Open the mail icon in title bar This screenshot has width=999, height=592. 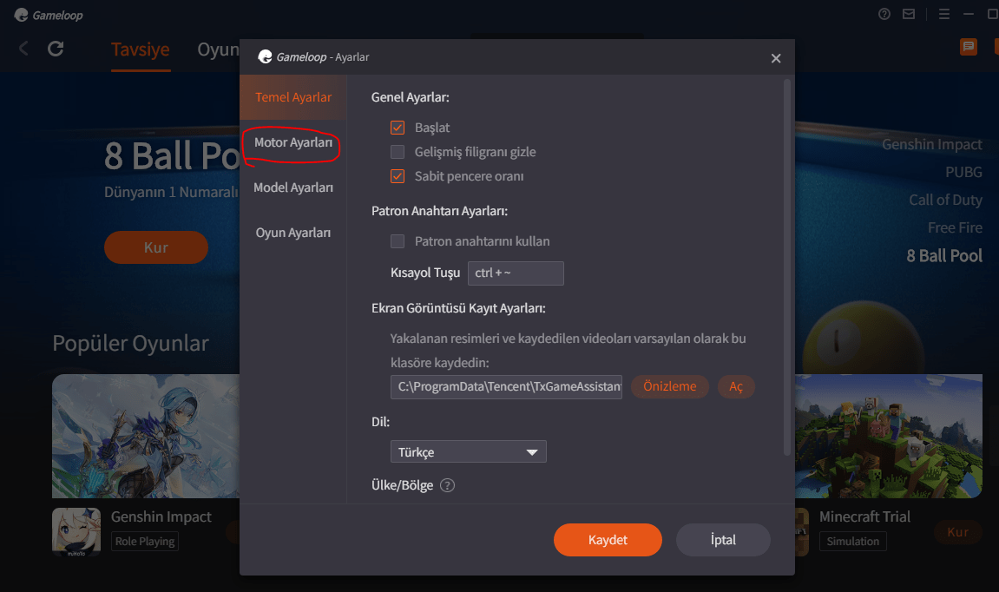click(x=909, y=14)
